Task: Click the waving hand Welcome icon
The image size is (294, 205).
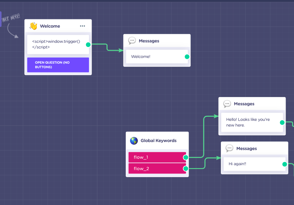Action: [x=33, y=26]
